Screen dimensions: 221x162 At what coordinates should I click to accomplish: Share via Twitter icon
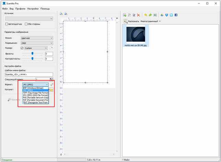tap(171, 15)
